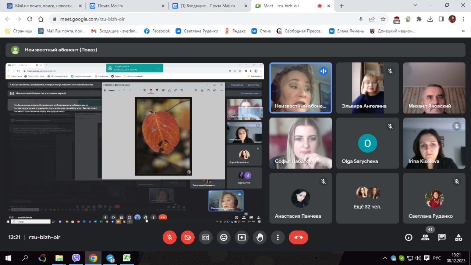Open a new browser tab

pos(342,6)
